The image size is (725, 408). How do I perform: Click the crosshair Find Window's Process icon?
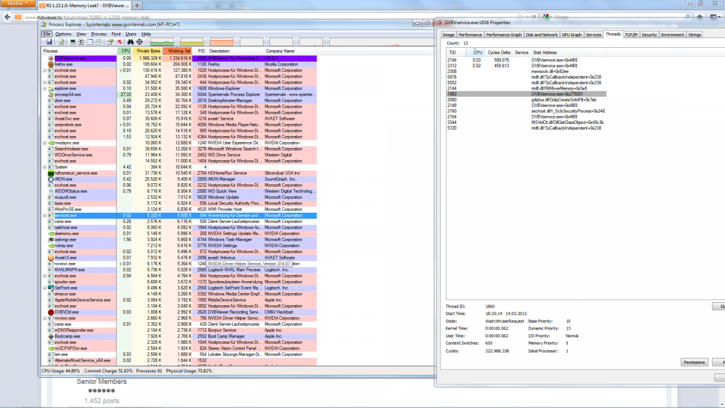[x=140, y=42]
